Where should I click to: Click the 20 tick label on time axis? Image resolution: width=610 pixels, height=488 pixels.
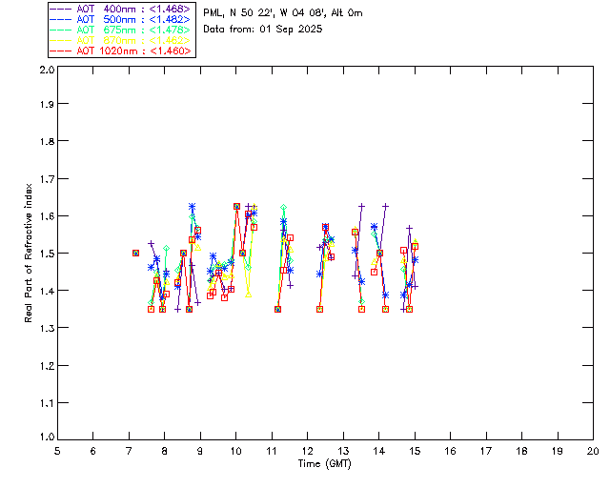click(593, 451)
